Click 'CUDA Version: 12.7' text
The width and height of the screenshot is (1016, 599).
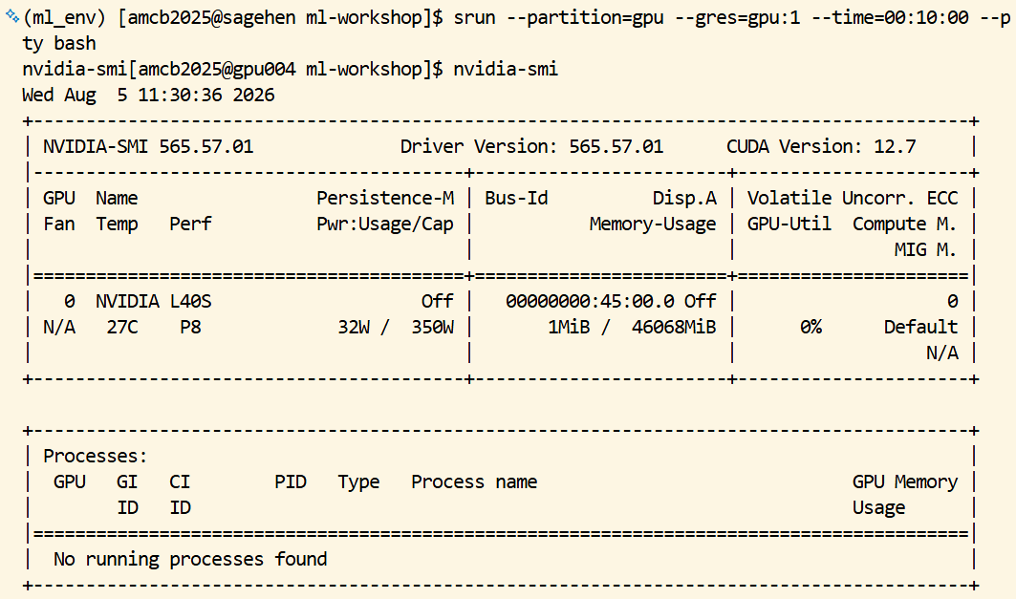click(x=821, y=147)
